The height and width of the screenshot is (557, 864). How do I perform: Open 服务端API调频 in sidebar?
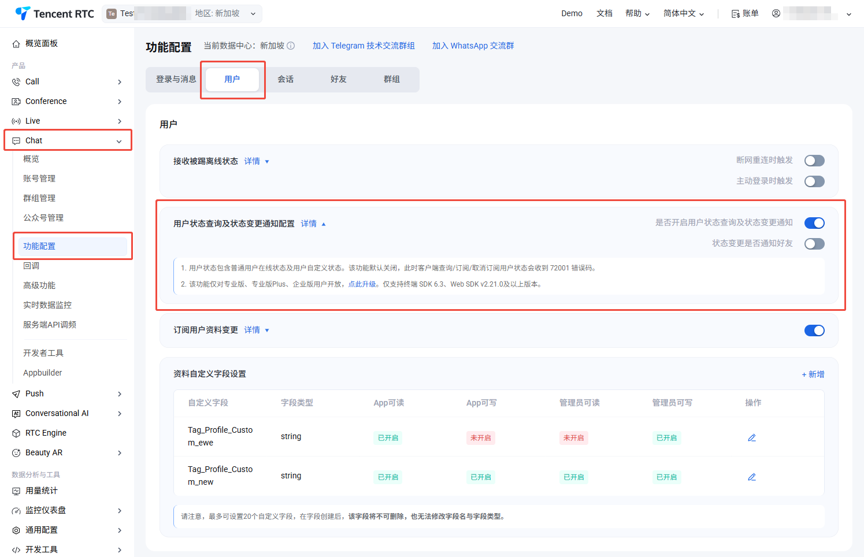pos(50,325)
